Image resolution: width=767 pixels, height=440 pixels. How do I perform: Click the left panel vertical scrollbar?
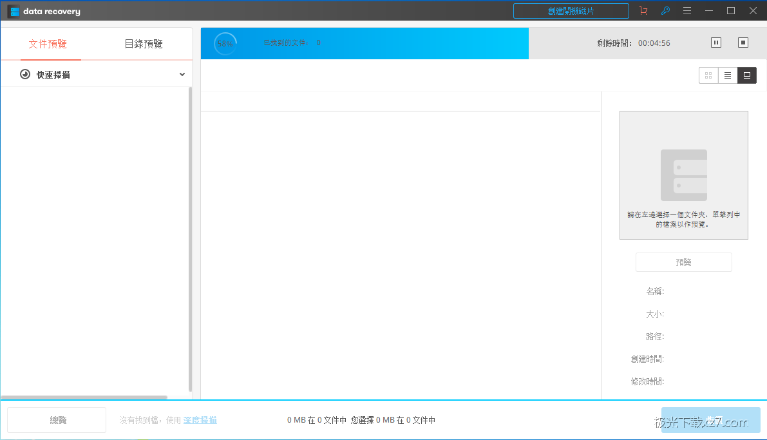tap(190, 239)
